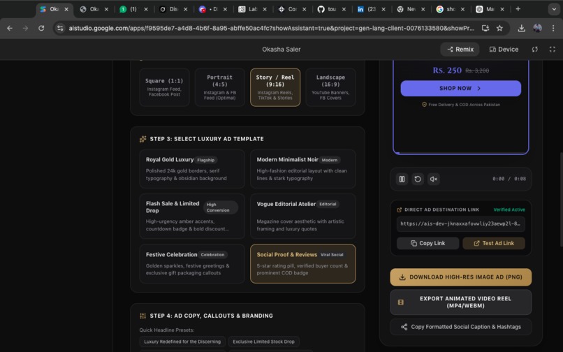Select Square (1:1) format
The image size is (563, 352).
coord(164,87)
